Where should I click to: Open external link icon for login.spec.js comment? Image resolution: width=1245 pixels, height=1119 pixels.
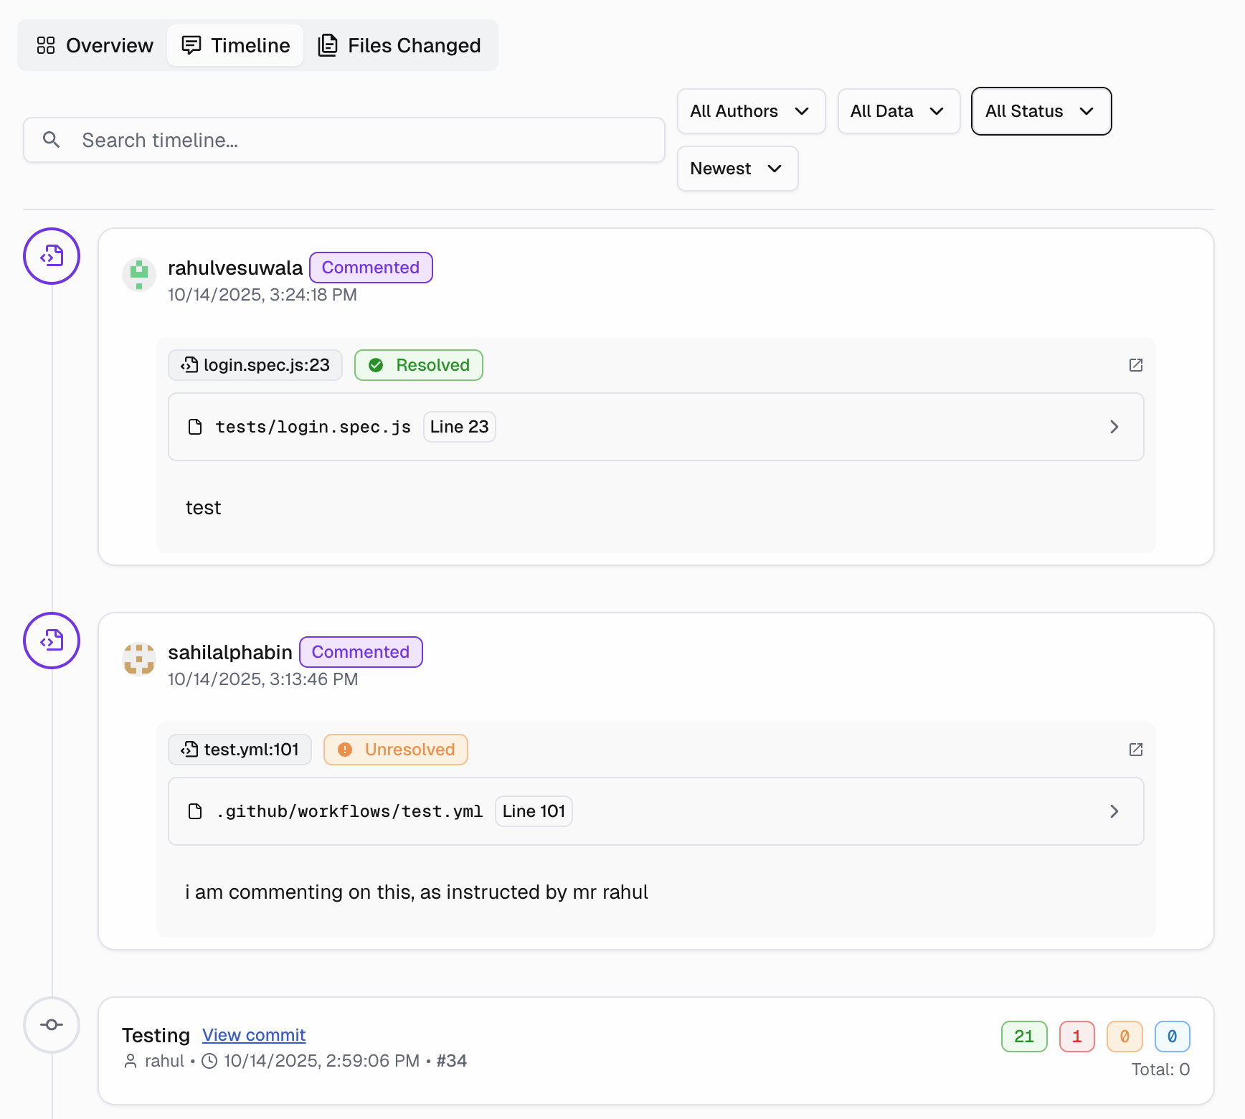(x=1135, y=365)
